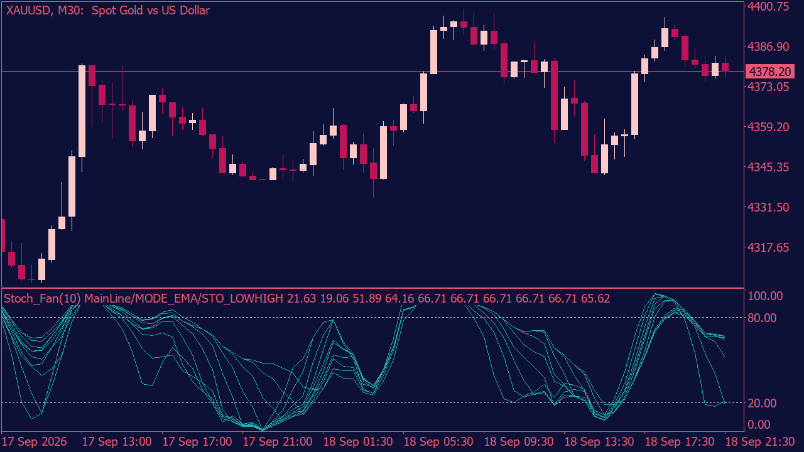Click the 4345.35 price axis value
804x452 pixels.
click(x=769, y=167)
